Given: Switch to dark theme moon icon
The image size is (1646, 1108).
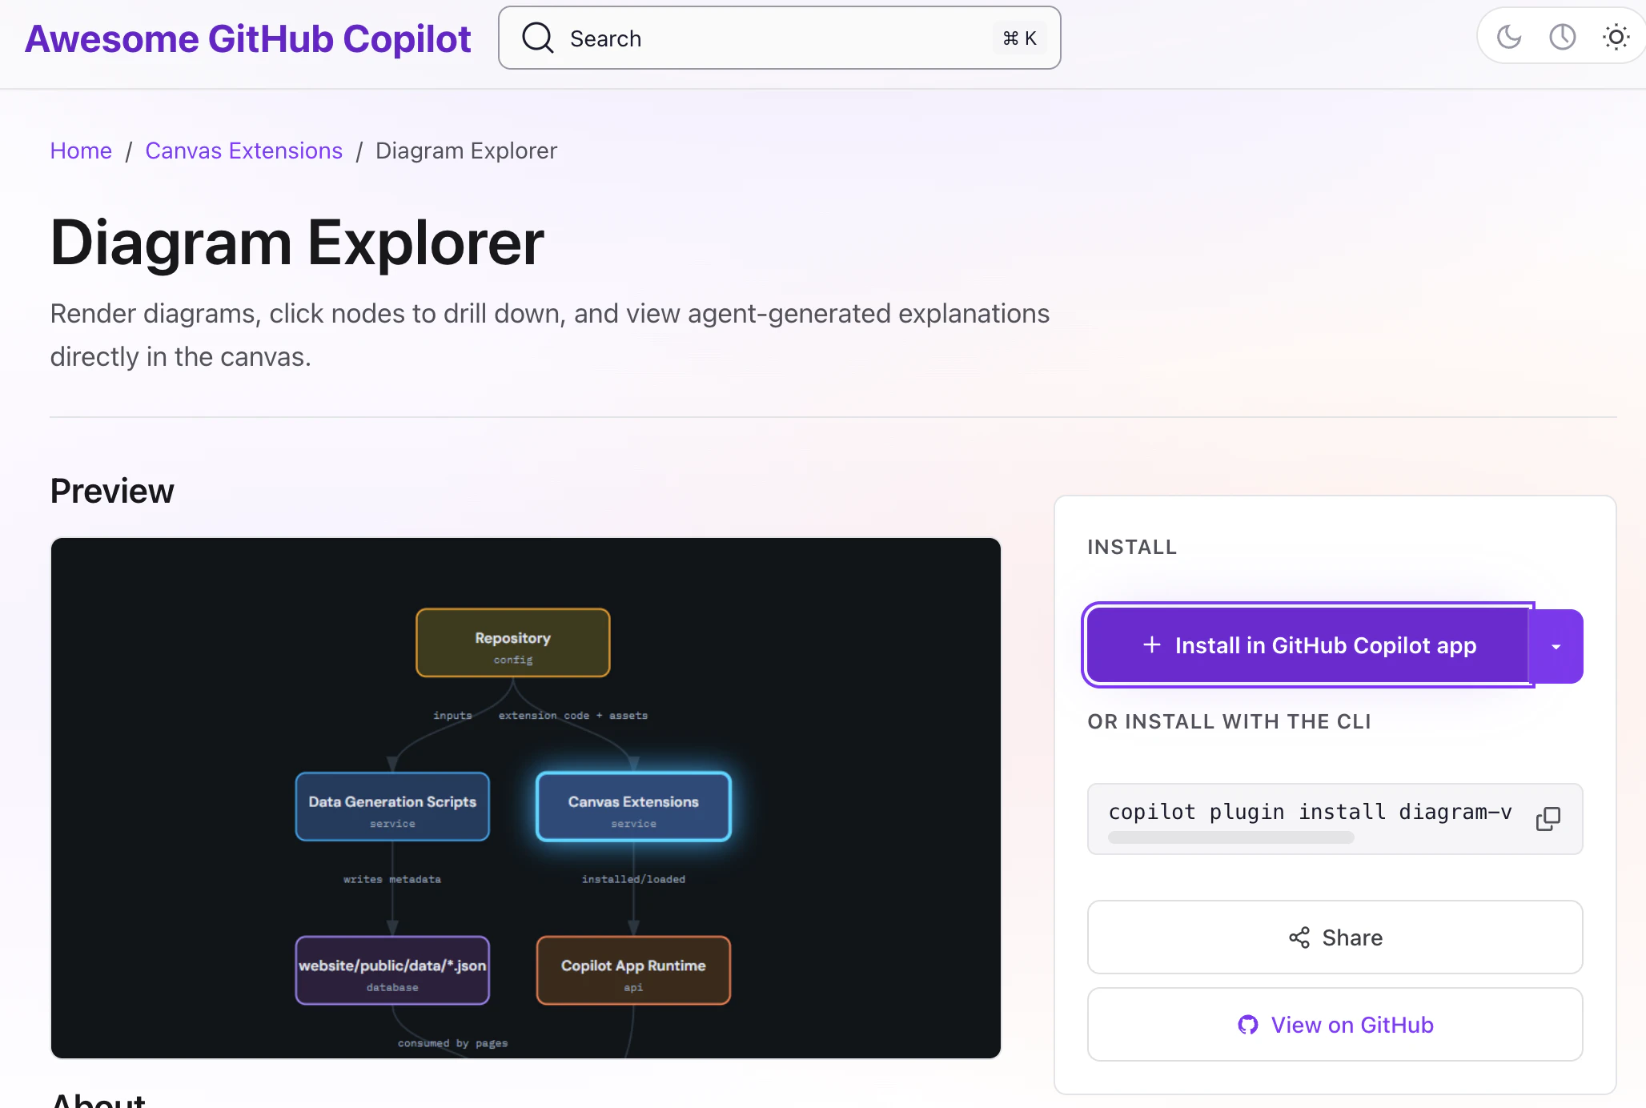Looking at the screenshot, I should pos(1509,37).
